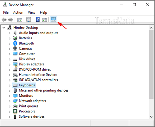Image resolution: width=155 pixels, height=127 pixels.
Task: Expand the Cameras chevron
Action: point(9,49)
